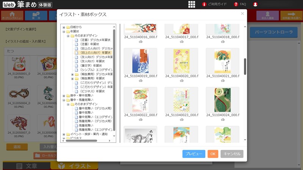The width and height of the screenshot is (303, 170).
Task: Select 暑中見舞い(デジカメ用) tree item
Action: (x=93, y=108)
